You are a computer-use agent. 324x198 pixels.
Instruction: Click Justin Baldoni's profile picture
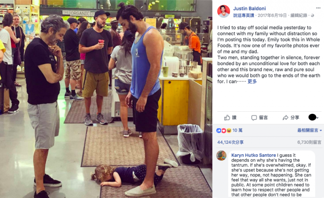(224, 11)
